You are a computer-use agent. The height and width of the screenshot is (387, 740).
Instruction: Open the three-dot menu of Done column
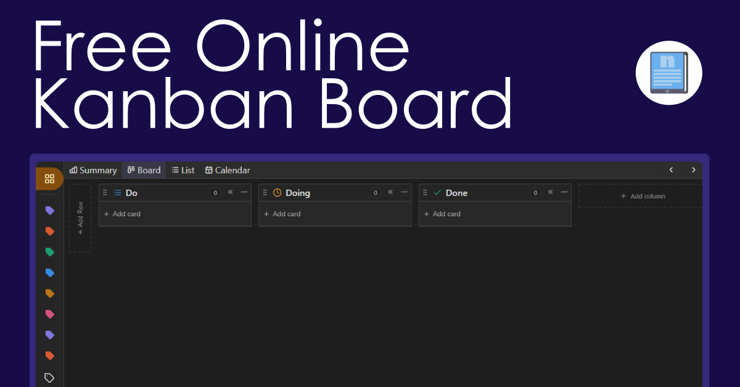pyautogui.click(x=564, y=192)
